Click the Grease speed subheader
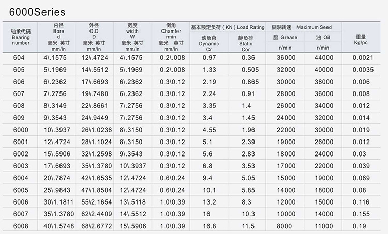 286,38
